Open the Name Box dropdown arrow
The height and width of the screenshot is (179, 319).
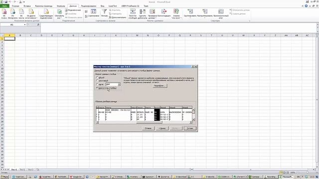point(25,24)
